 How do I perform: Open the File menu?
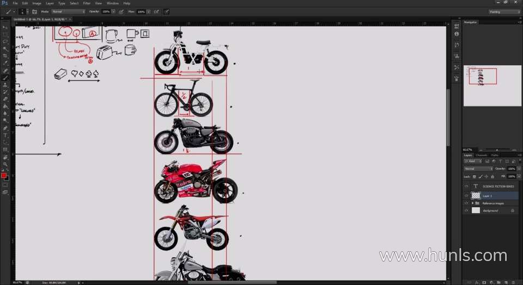tap(15, 3)
